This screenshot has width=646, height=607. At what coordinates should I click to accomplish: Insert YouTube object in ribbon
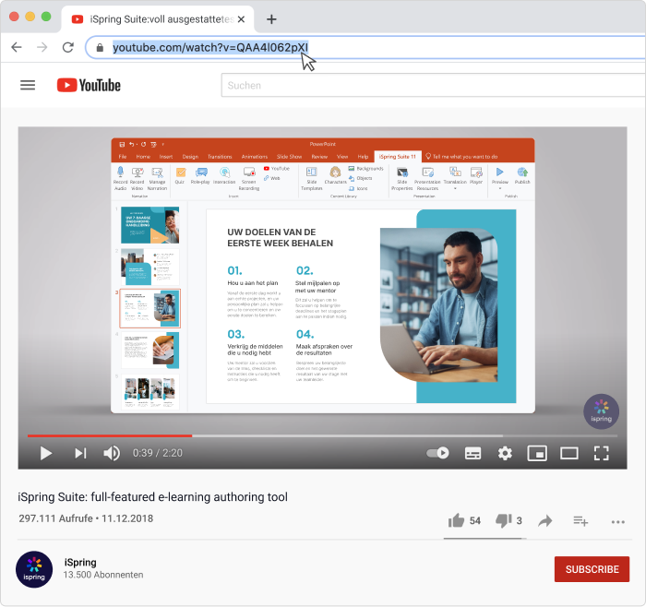pos(277,169)
